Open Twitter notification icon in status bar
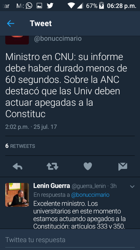Image resolution: width=140 pixels, height=250 pixels. pyautogui.click(x=50, y=6)
